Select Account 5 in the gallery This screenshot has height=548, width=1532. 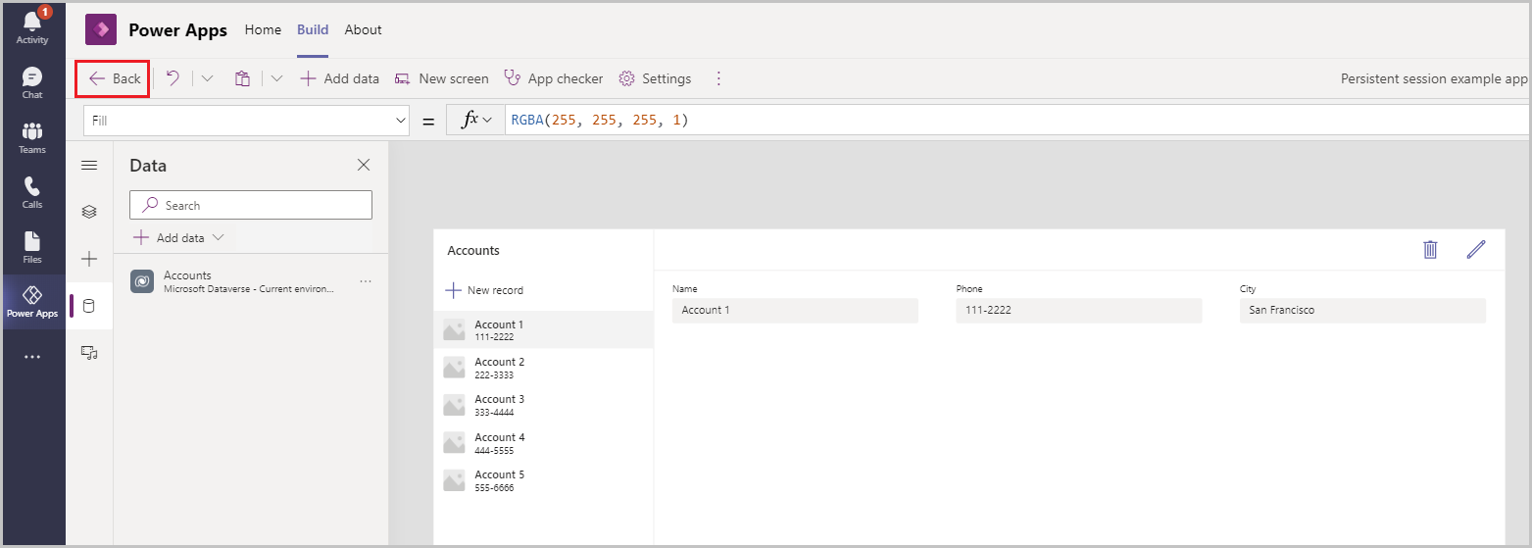pos(543,480)
